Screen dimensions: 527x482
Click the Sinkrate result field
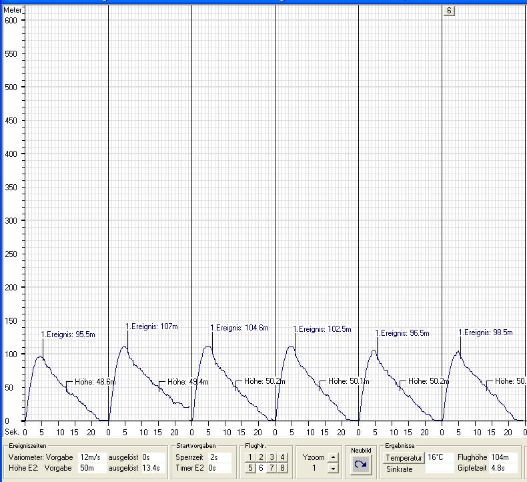(x=439, y=469)
